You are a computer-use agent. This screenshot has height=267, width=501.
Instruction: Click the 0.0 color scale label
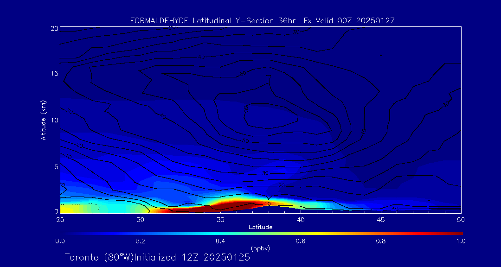pyautogui.click(x=60, y=241)
